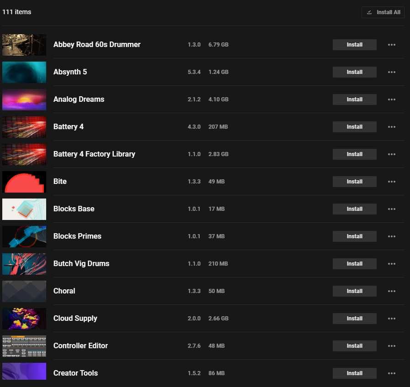Select the Cloud Supply title

(75, 319)
